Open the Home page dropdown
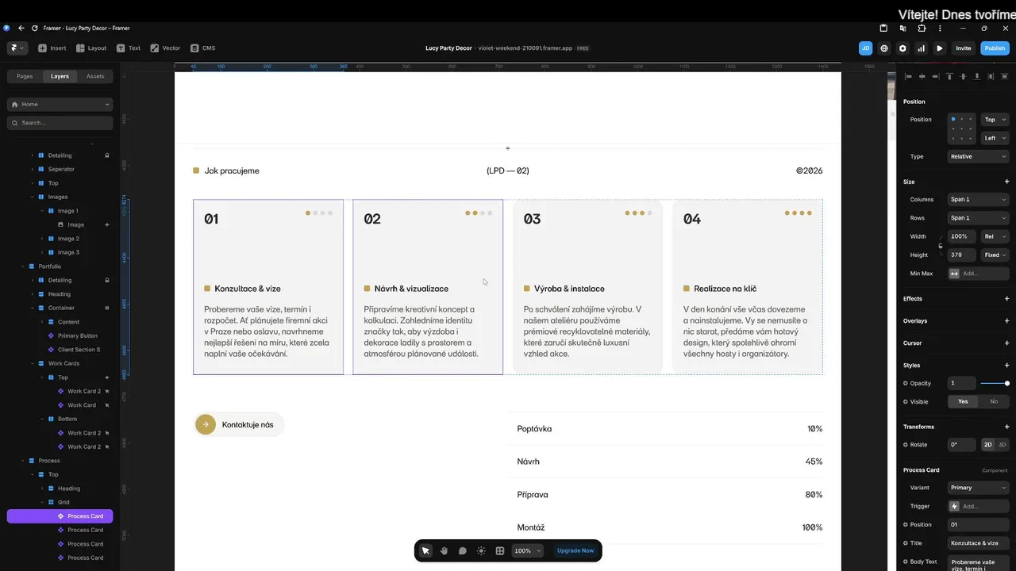The image size is (1016, 571). tap(60, 104)
